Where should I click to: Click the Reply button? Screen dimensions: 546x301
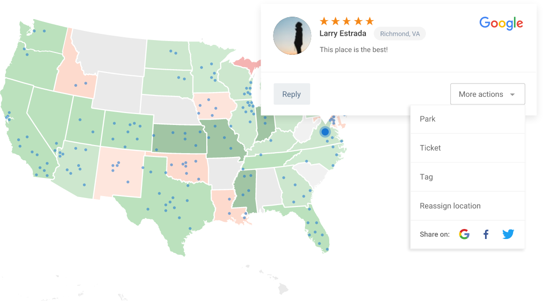tap(292, 94)
